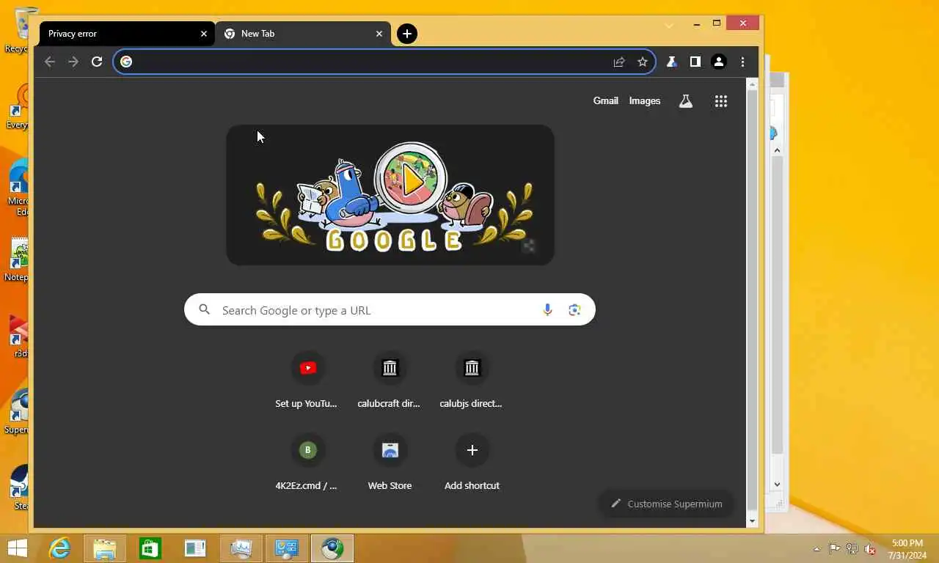Go back using the back arrow
The width and height of the screenshot is (939, 563).
(x=50, y=62)
